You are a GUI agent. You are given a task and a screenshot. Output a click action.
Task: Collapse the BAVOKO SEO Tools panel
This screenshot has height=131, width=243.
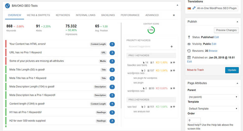pyautogui.click(x=177, y=5)
